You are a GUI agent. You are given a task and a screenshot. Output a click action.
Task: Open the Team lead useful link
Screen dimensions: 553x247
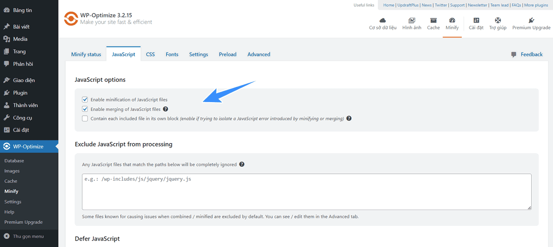click(500, 5)
